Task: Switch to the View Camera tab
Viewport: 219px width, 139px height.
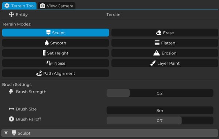Action: point(57,6)
